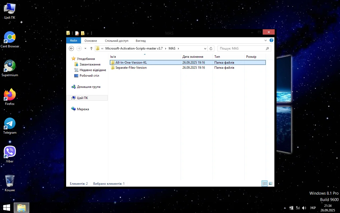Viewport: 340px width, 213px height.
Task: Open recent locations dropdown next to Forward
Action: click(x=85, y=48)
